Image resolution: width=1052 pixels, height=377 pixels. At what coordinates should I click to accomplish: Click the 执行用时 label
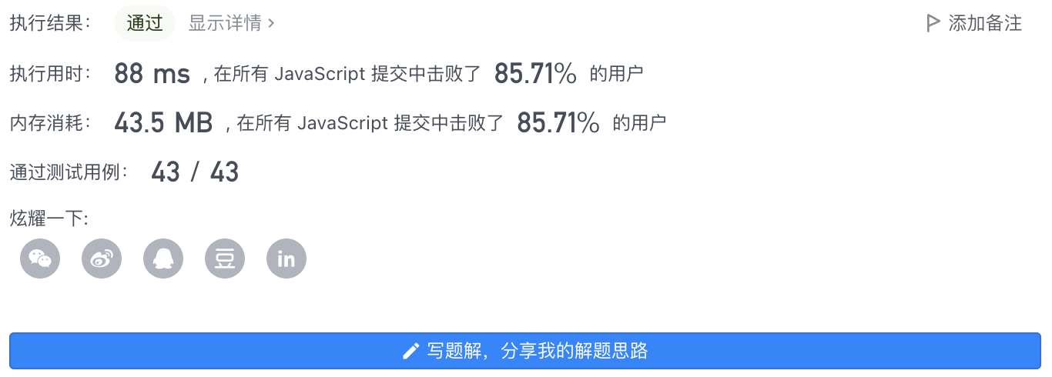click(x=51, y=74)
